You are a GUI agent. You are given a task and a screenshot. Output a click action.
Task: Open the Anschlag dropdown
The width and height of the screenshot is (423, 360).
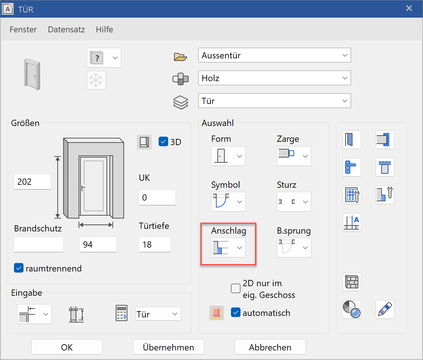(x=228, y=248)
